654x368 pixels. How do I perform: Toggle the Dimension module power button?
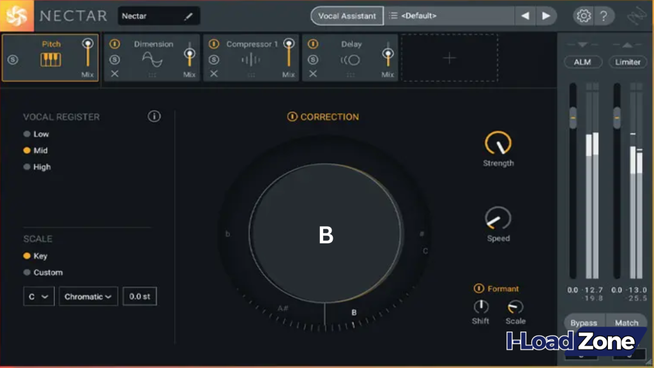pos(114,45)
